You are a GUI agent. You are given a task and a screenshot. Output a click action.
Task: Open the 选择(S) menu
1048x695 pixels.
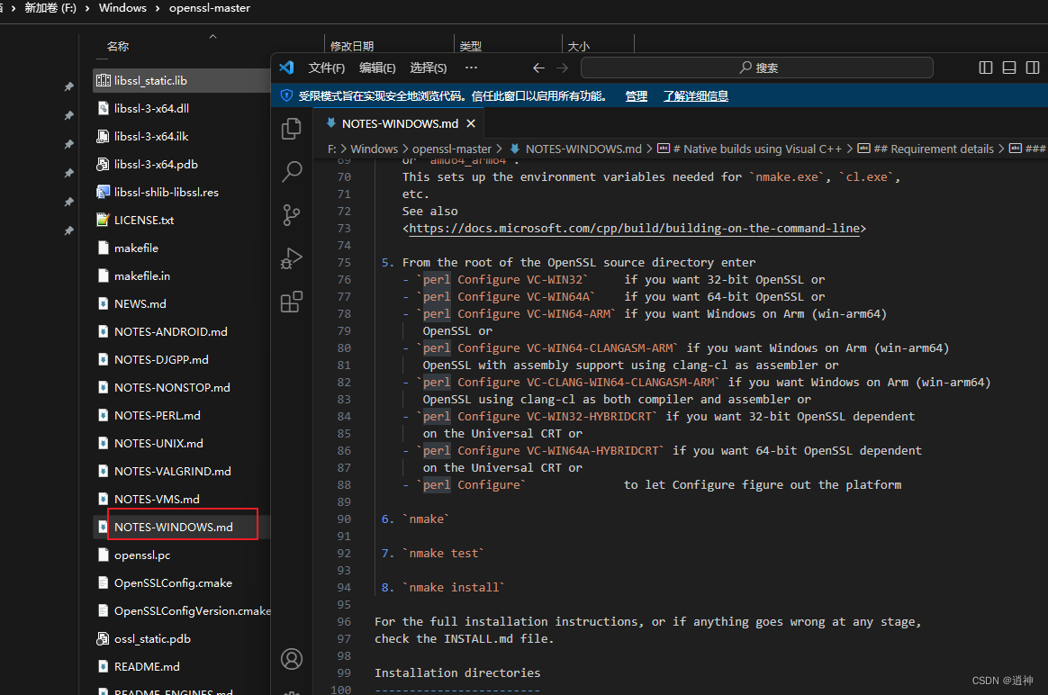click(x=428, y=68)
